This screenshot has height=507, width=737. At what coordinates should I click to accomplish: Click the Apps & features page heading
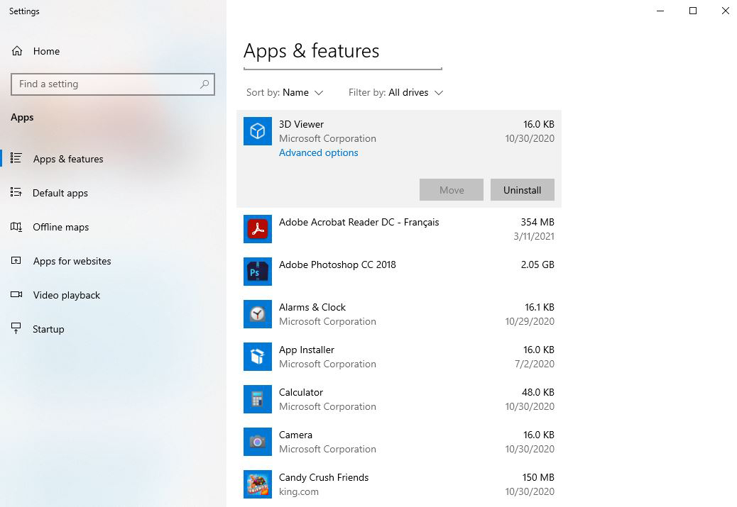(x=311, y=51)
